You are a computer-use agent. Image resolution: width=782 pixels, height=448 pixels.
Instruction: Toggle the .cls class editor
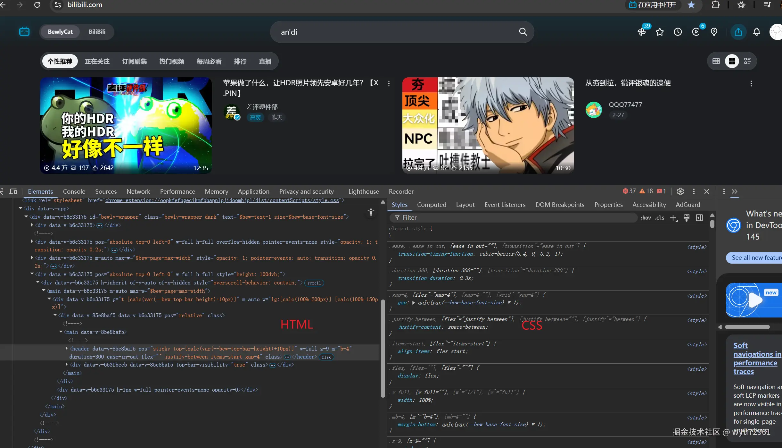point(660,218)
